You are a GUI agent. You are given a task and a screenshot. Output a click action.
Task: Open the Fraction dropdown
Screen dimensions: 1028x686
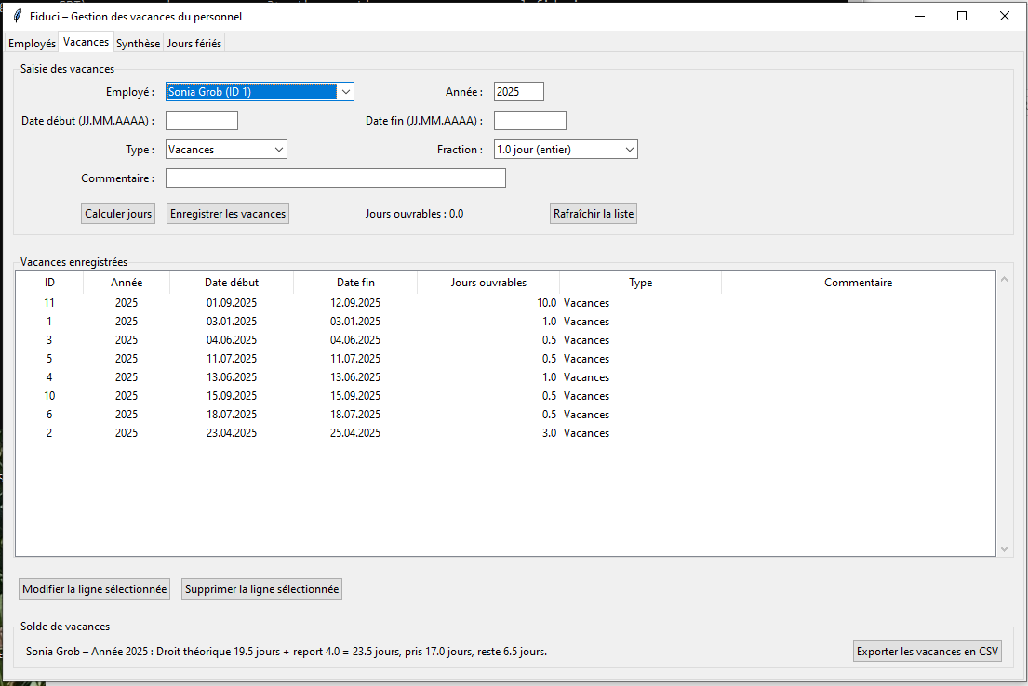coord(629,150)
